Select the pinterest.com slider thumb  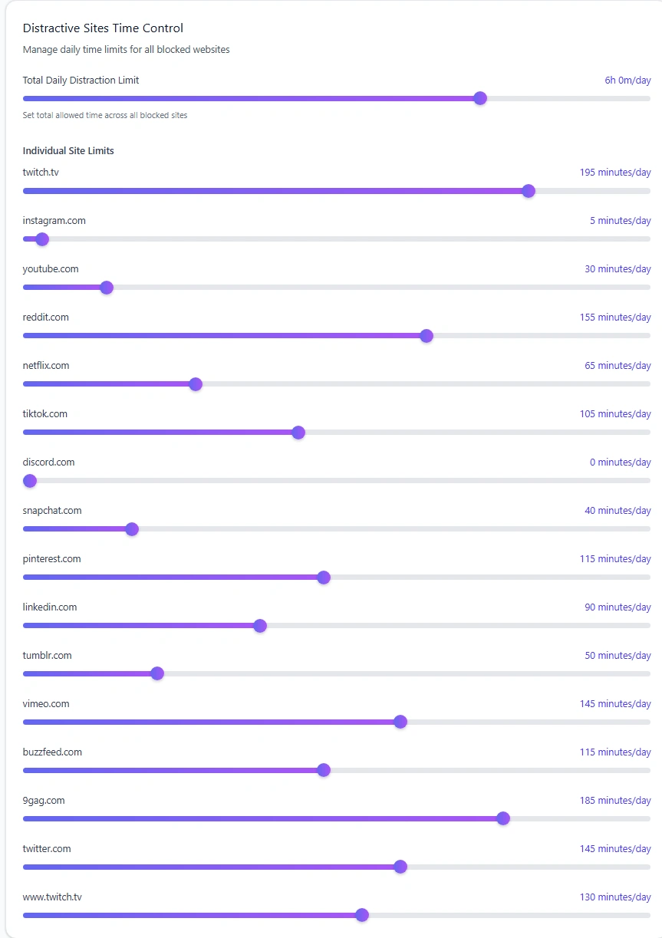(324, 578)
